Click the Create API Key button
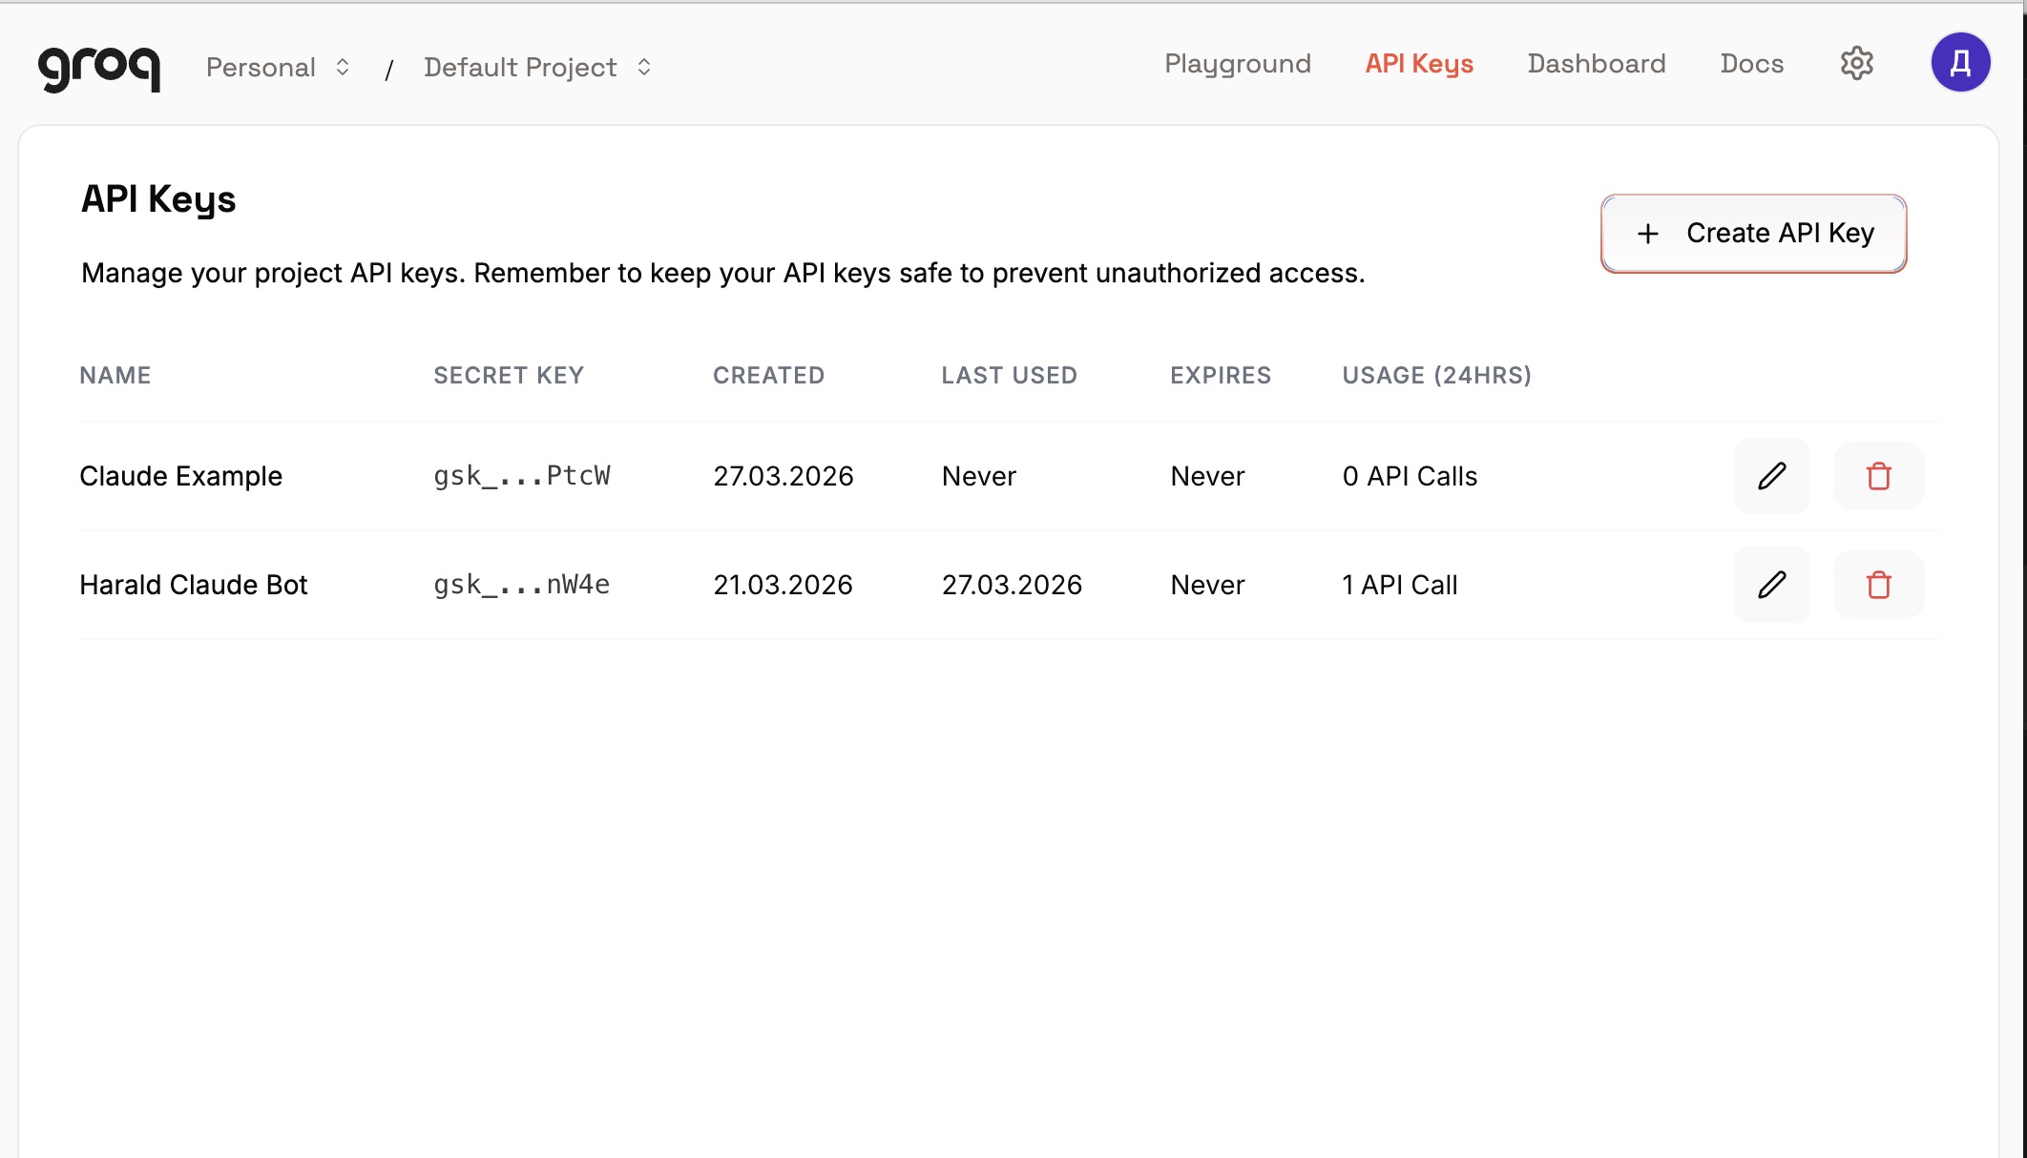 click(1753, 234)
